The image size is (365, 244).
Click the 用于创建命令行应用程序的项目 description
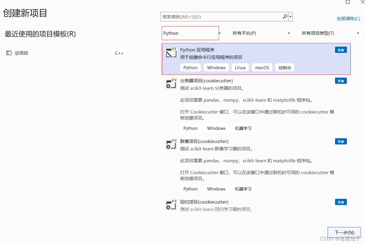point(211,57)
